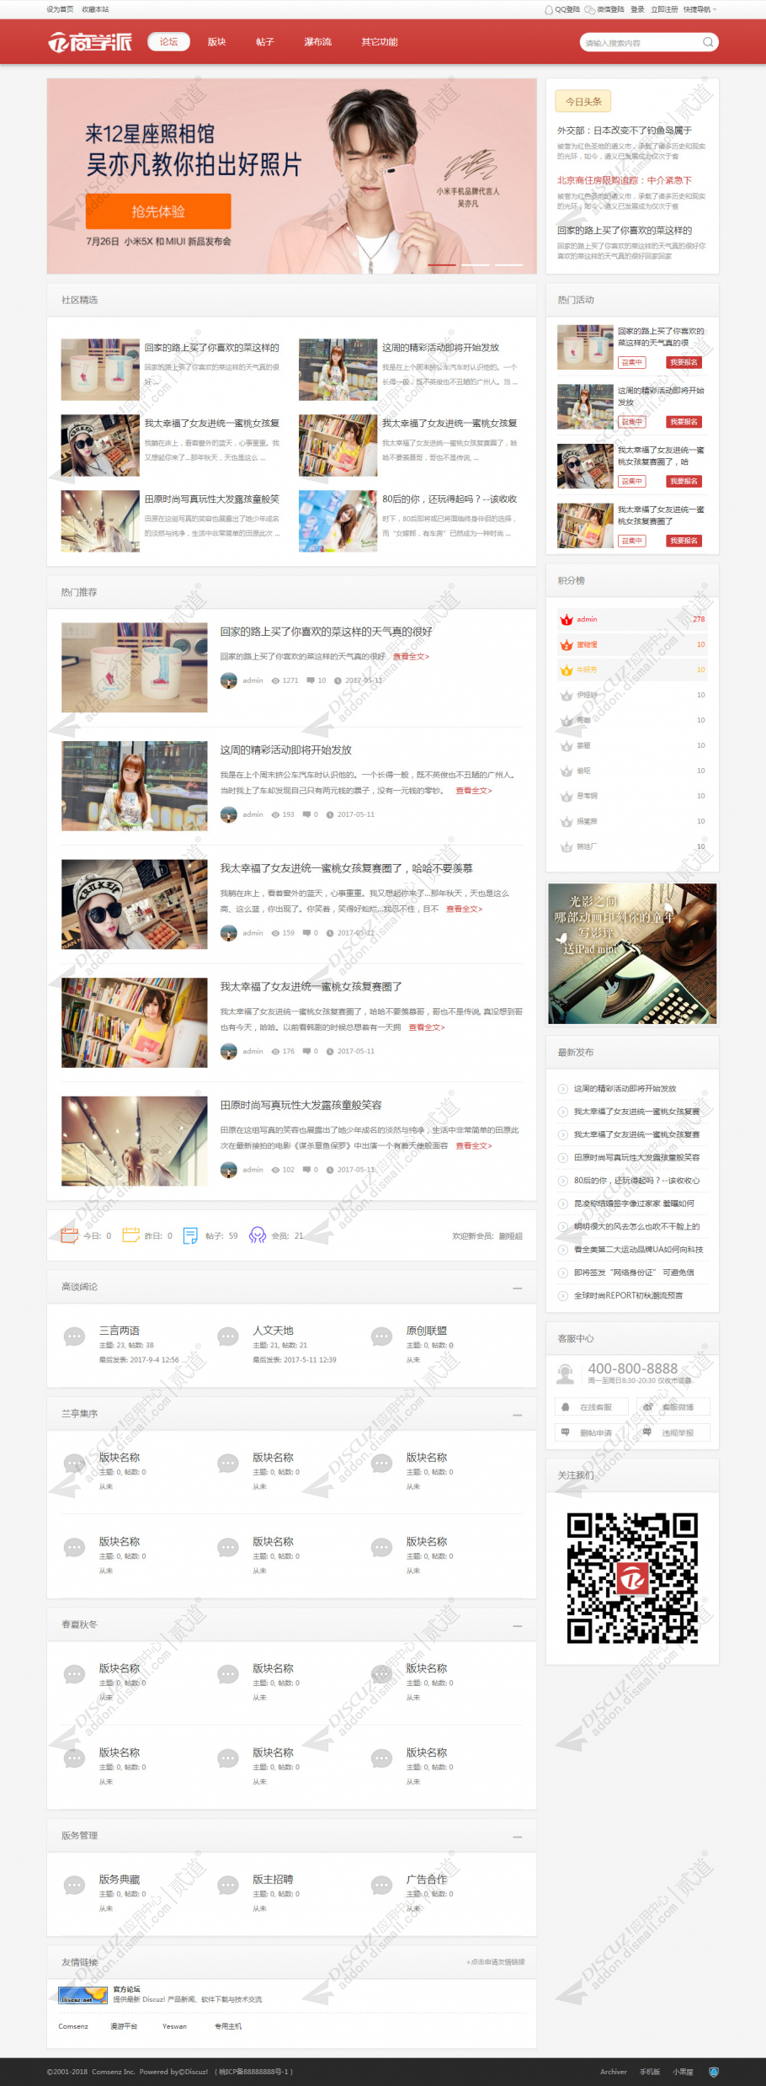Open the 手机版 footer link
The height and width of the screenshot is (2086, 766).
(650, 2072)
